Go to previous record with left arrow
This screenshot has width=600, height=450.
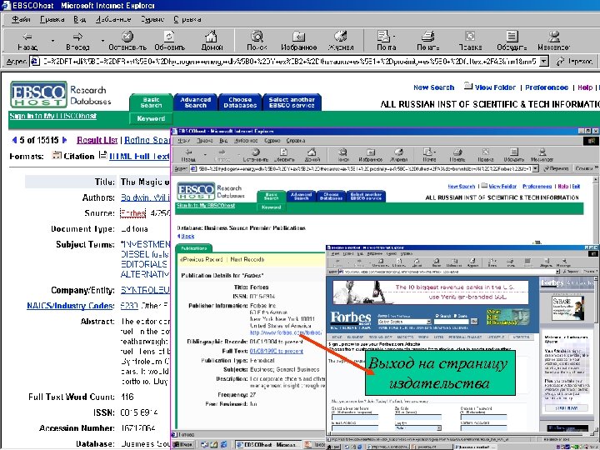(14, 140)
